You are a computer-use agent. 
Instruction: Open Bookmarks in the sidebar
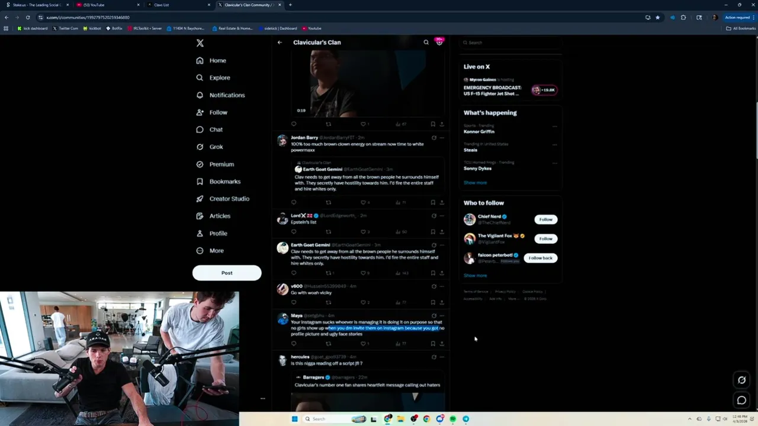point(218,182)
